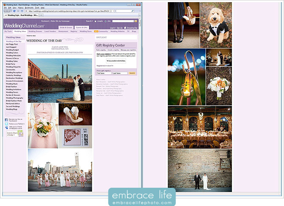Image resolution: width=284 pixels, height=206 pixels.
Task: Click the page vertical scrollbar thumb
Action: pos(139,23)
